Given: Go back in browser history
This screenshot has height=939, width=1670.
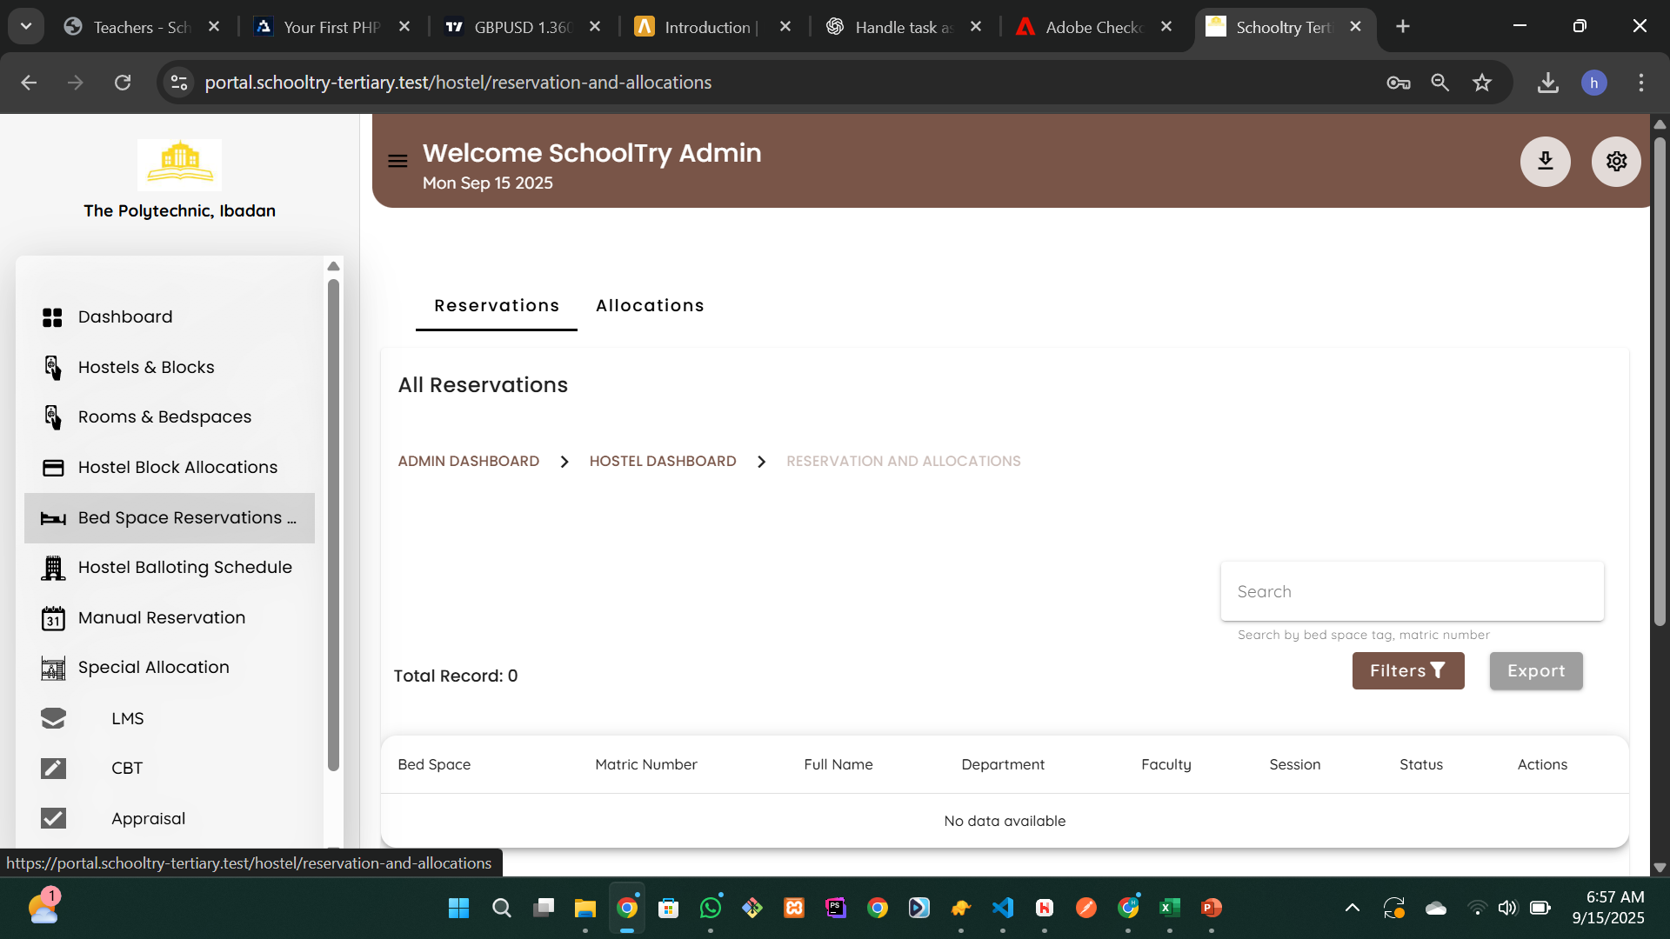Looking at the screenshot, I should (x=29, y=83).
